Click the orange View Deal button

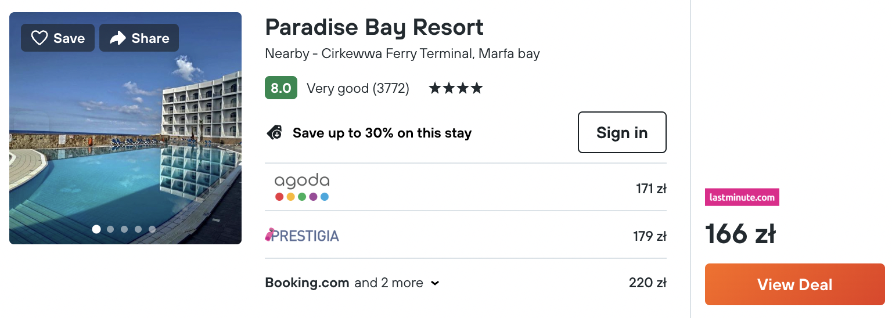(795, 284)
